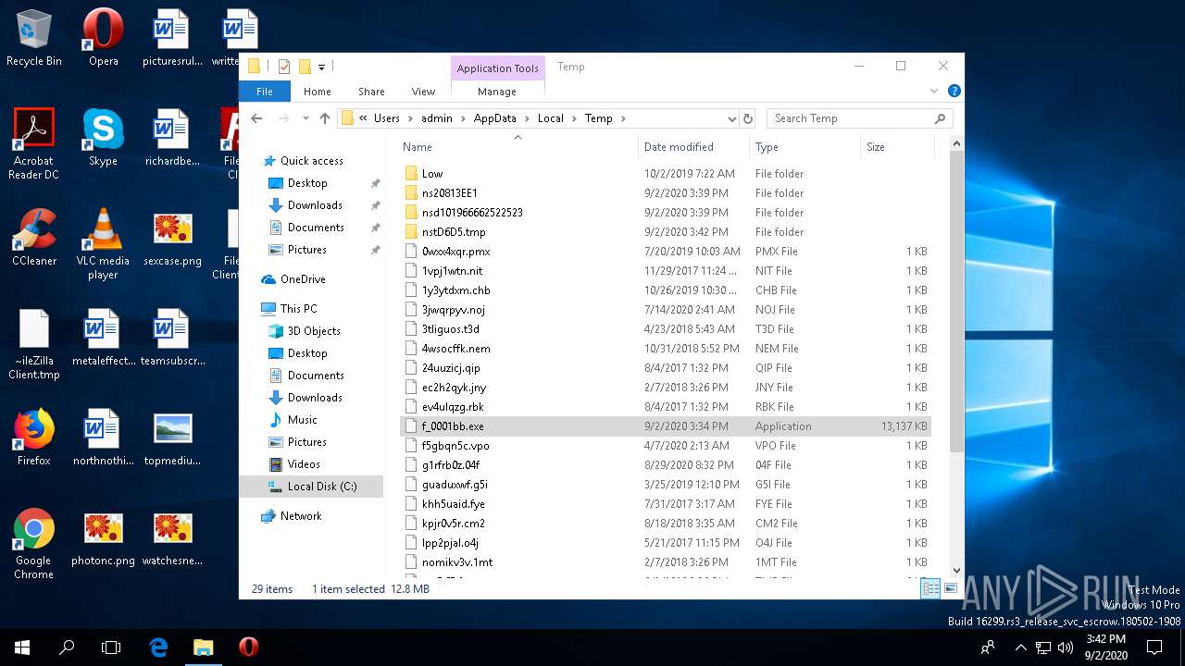Switch to Details view layout icon
The height and width of the screenshot is (666, 1185).
click(x=931, y=588)
